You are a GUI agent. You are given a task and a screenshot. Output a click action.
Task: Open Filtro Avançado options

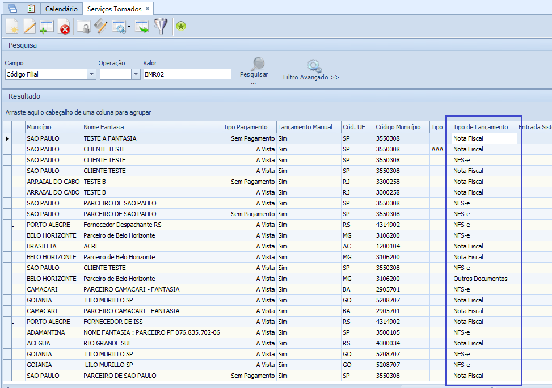311,71
